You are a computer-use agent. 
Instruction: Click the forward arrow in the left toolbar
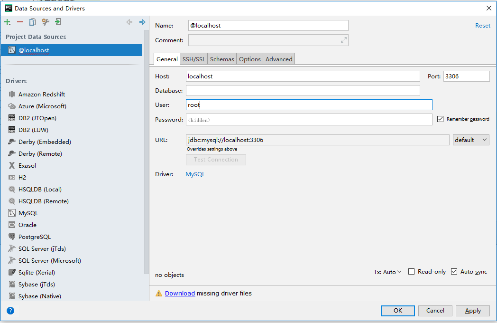142,22
